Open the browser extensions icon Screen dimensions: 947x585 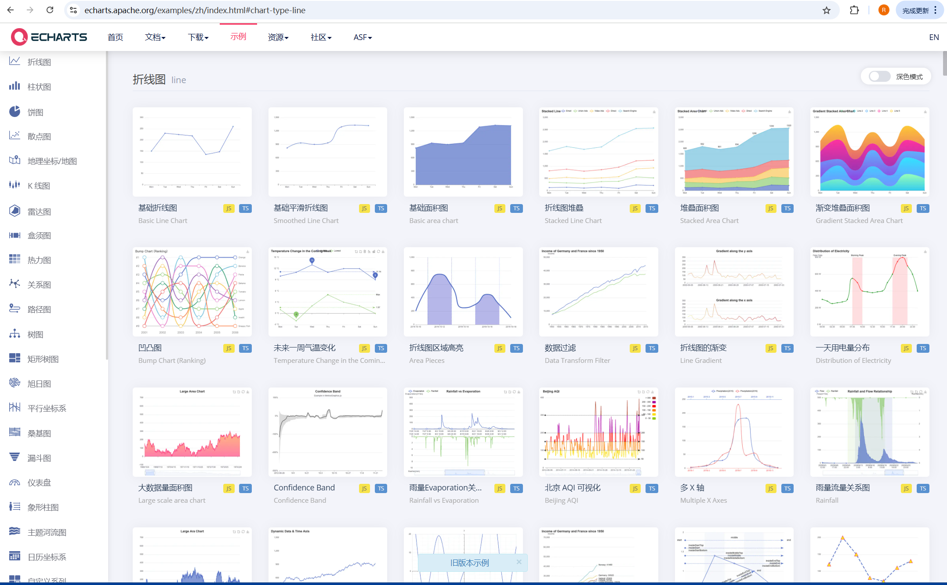coord(854,10)
